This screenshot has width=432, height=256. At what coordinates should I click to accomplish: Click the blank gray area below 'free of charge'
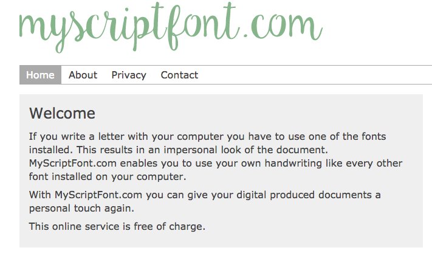click(x=221, y=240)
